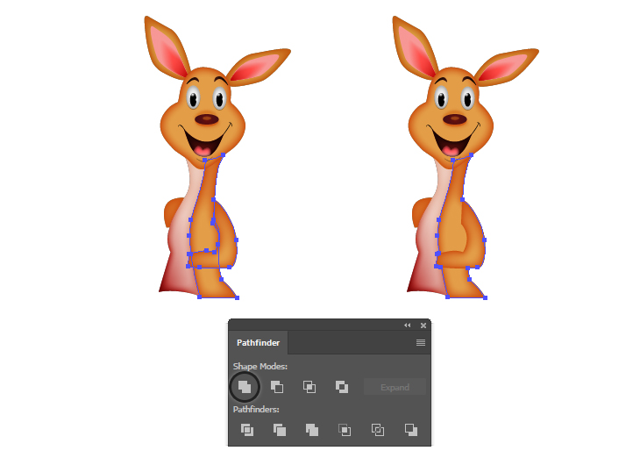Click the Shape Modes label
Image resolution: width=640 pixels, height=465 pixels.
(260, 366)
